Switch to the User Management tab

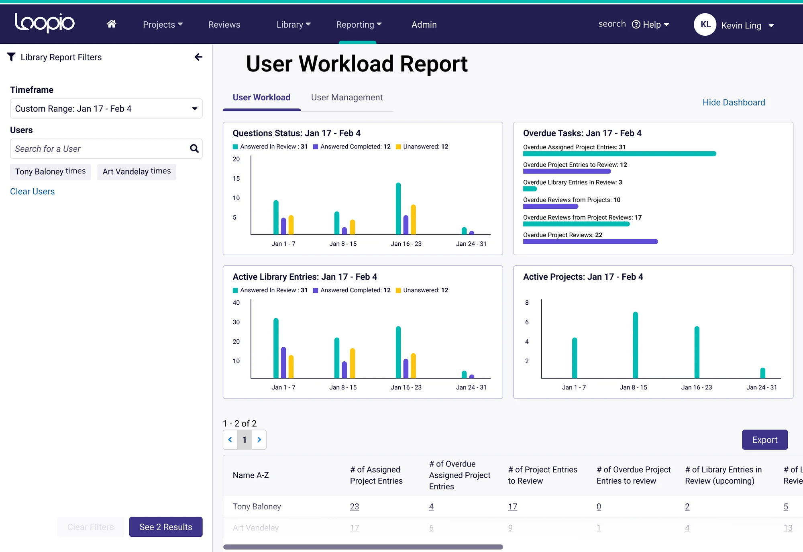click(347, 97)
